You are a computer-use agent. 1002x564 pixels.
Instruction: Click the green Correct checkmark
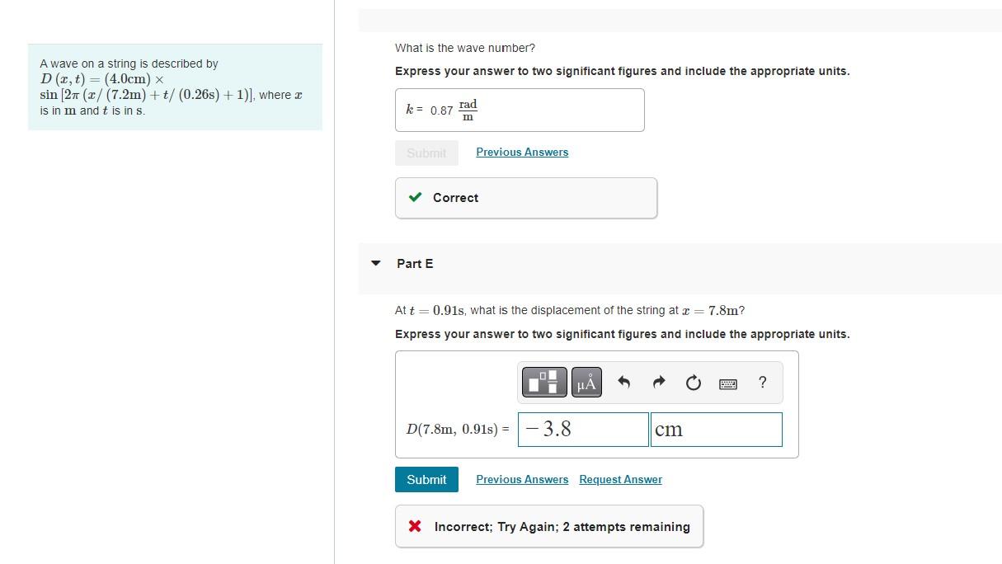(415, 197)
